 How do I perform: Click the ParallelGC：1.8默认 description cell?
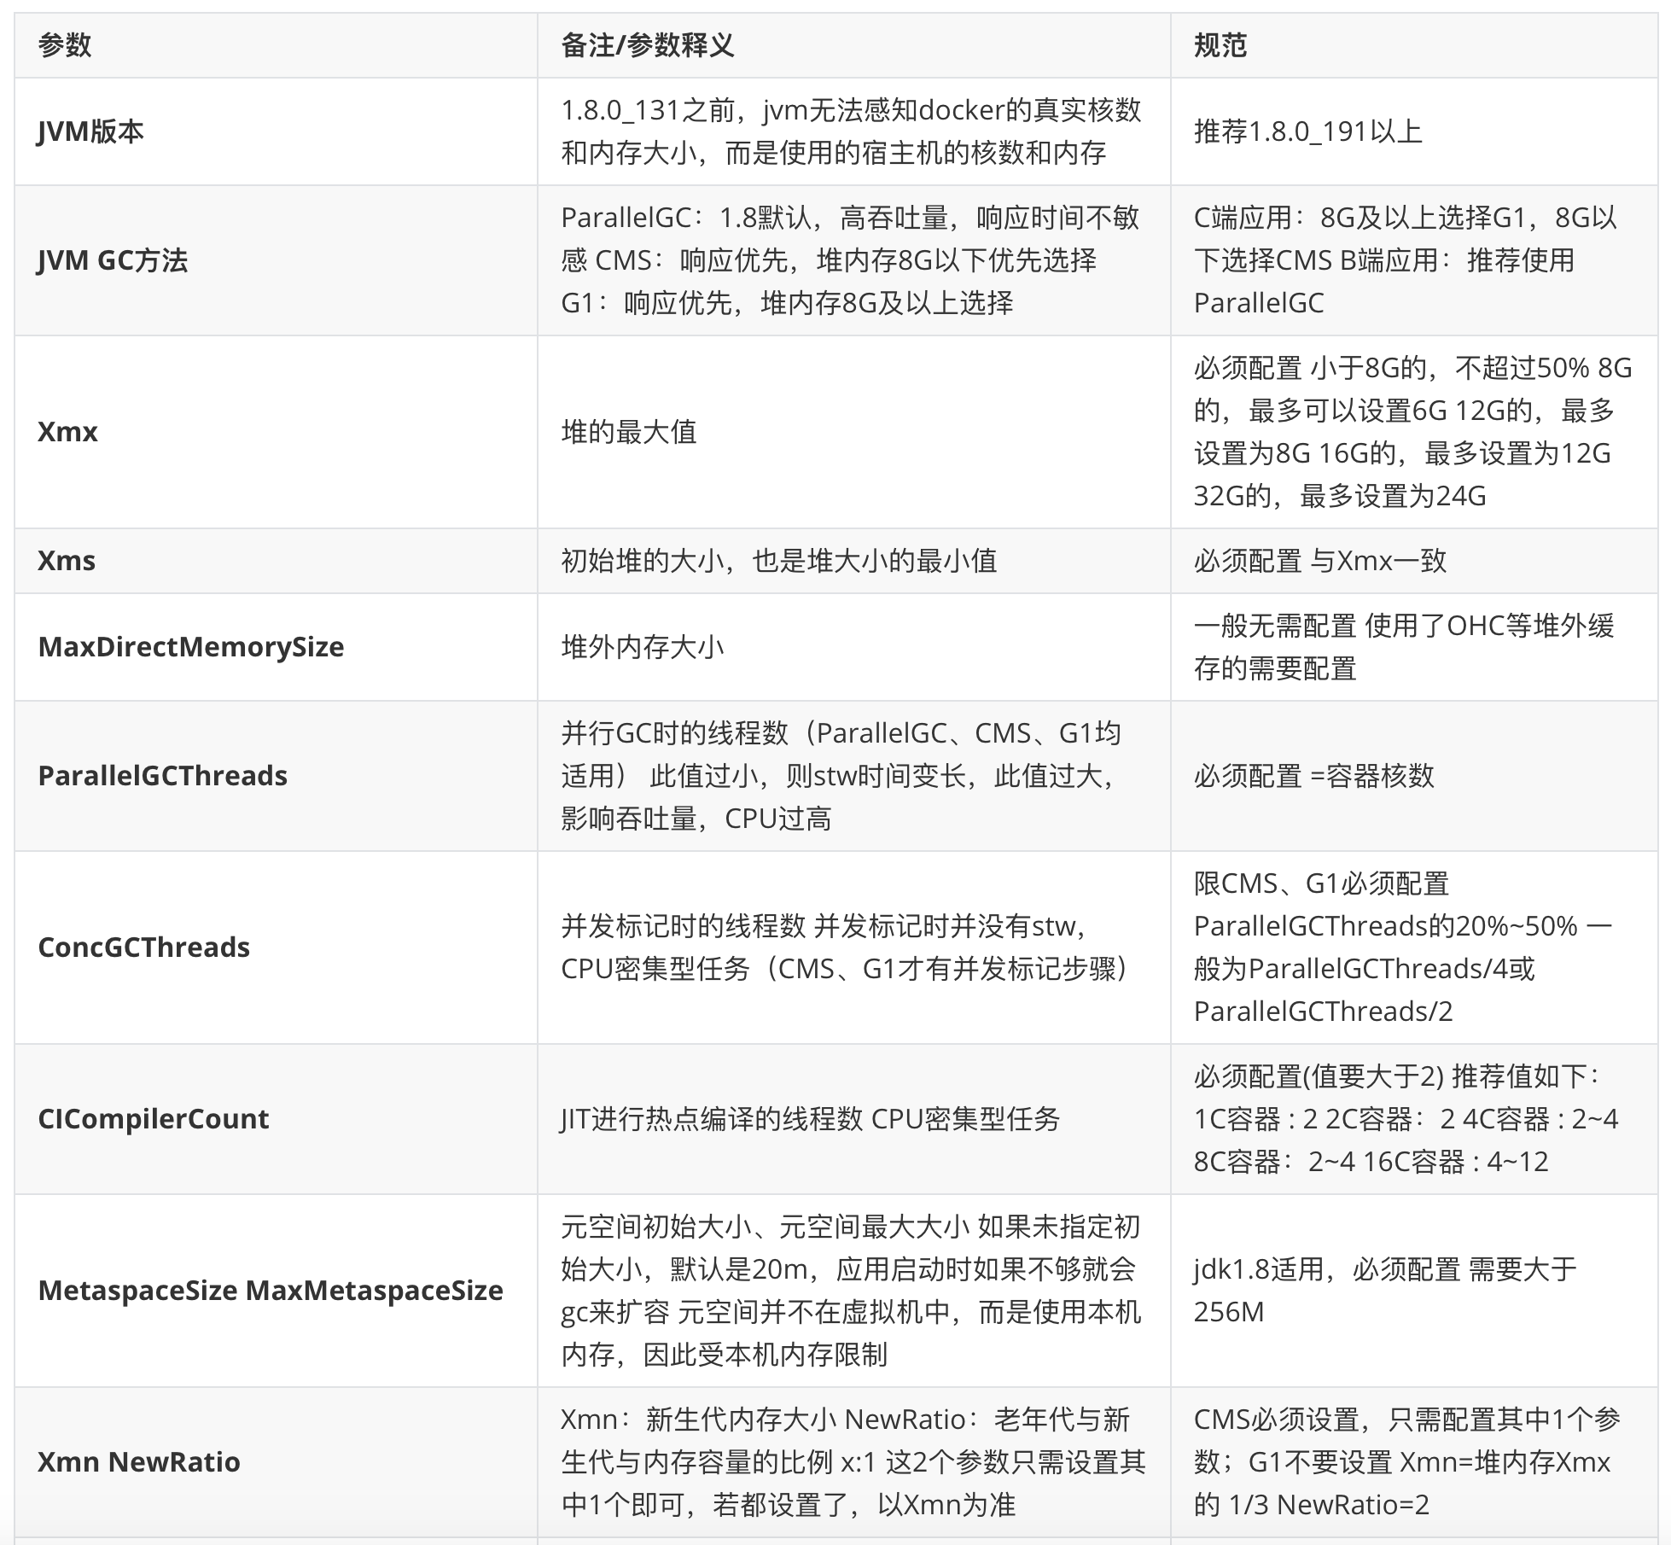point(853,260)
